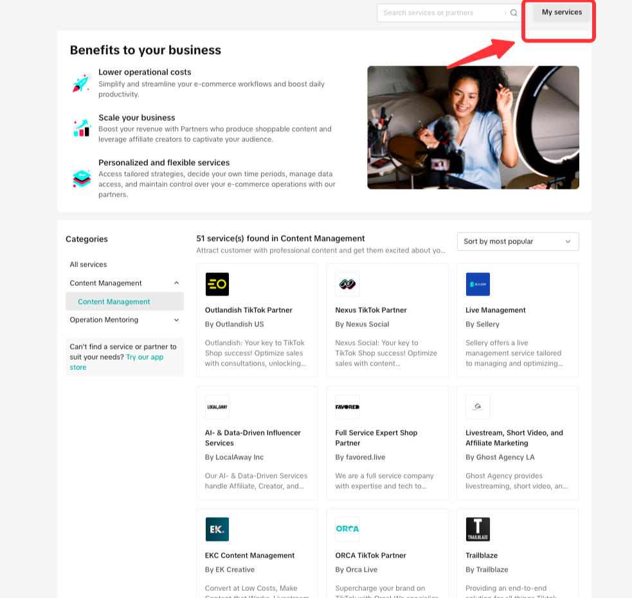Click the By EK Creative text
This screenshot has width=632, height=598.
(x=230, y=569)
